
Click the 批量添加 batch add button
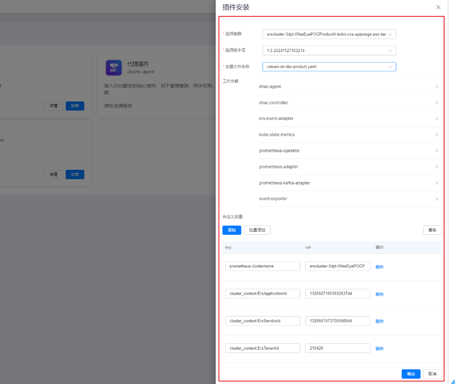(x=257, y=230)
